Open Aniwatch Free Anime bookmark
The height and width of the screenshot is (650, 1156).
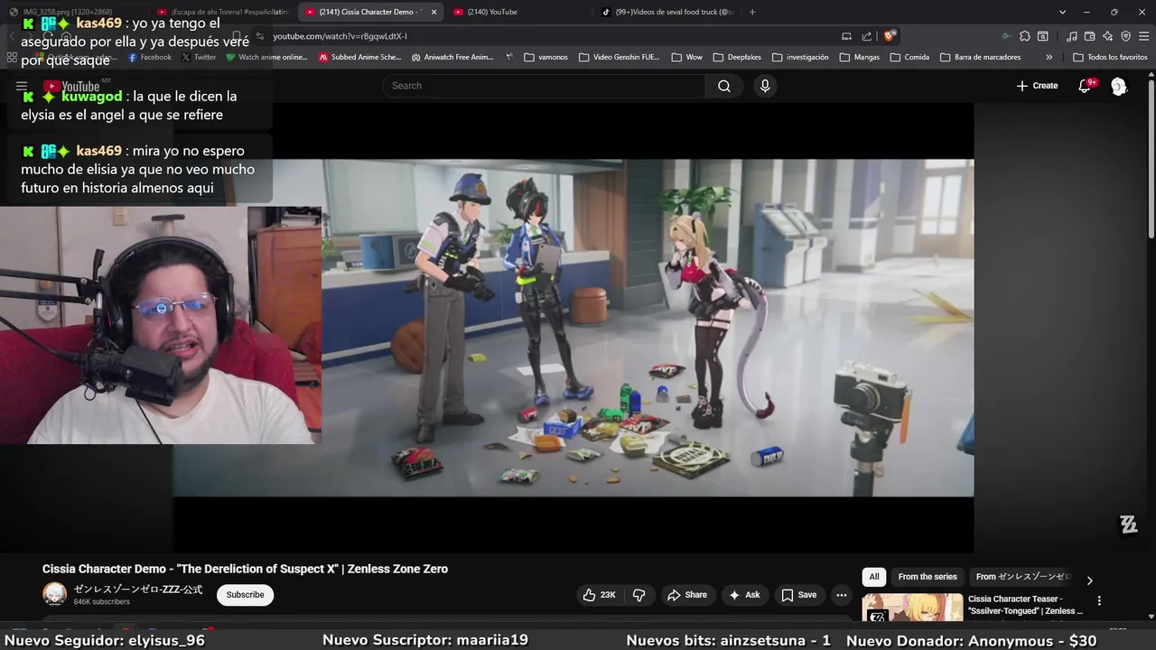coord(452,57)
